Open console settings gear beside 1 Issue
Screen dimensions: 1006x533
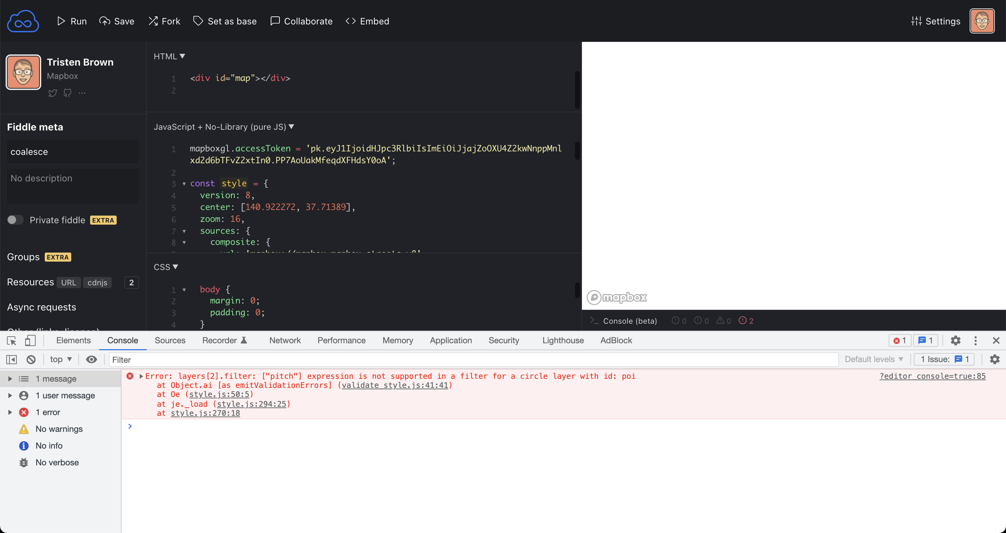coord(994,359)
